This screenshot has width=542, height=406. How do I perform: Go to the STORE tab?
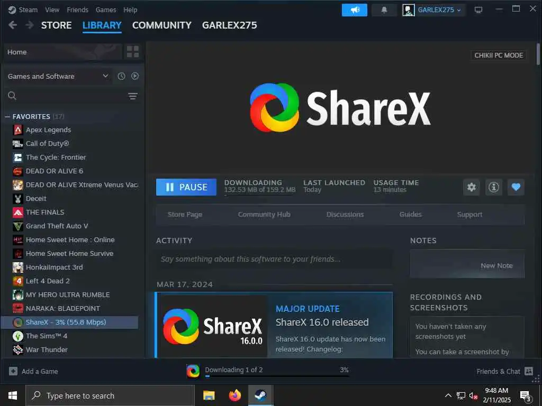point(56,25)
